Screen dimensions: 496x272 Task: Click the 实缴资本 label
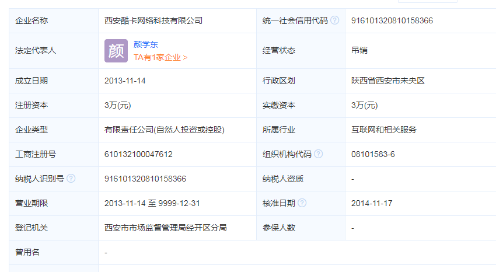[x=279, y=105]
